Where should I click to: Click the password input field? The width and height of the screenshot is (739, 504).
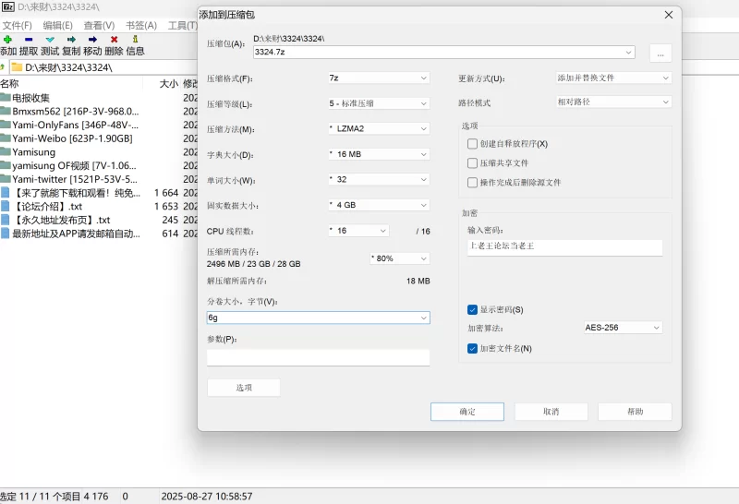point(564,247)
